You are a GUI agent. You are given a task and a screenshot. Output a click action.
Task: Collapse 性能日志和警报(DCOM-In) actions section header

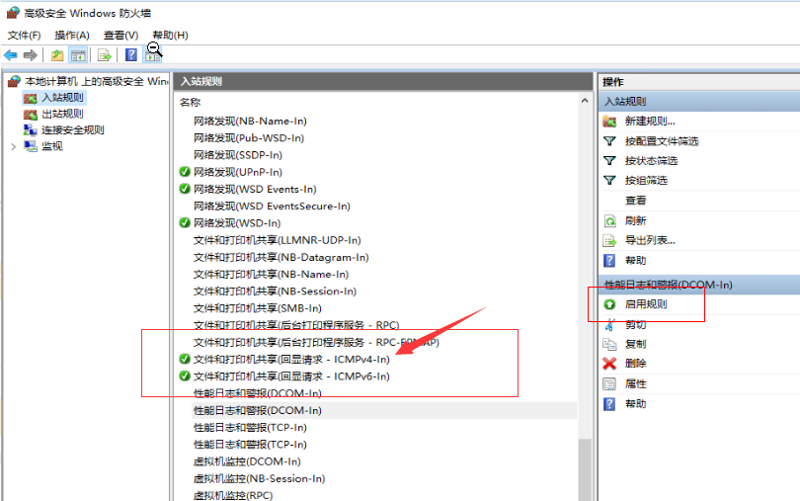(699, 285)
